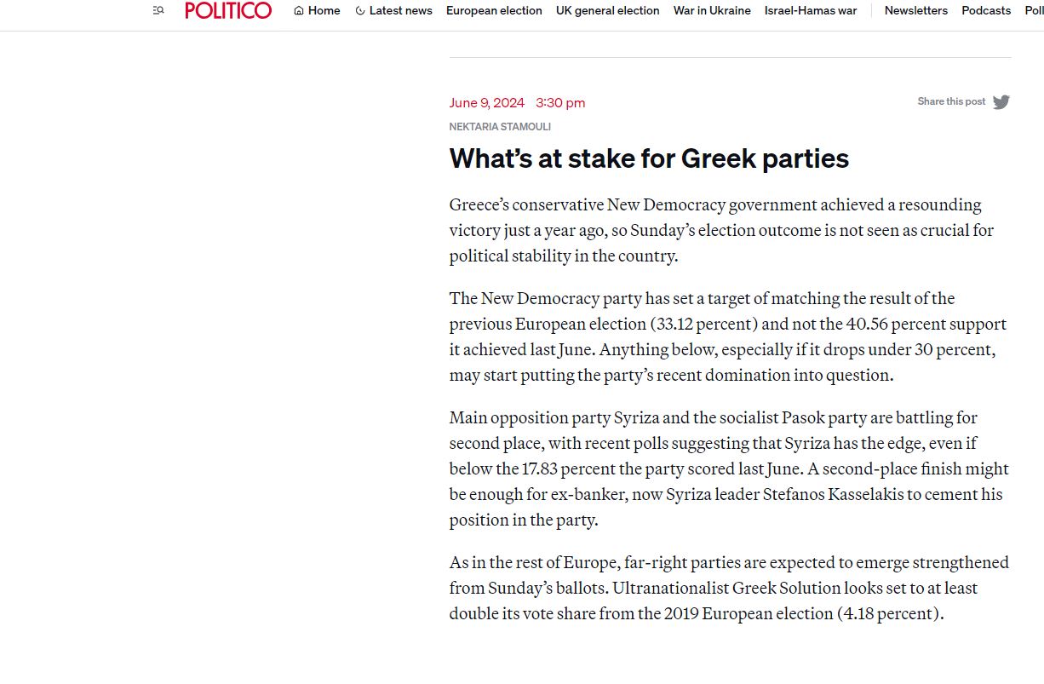Image resolution: width=1044 pixels, height=684 pixels.
Task: Click the 3:30 pm timestamp
Action: pyautogui.click(x=560, y=103)
